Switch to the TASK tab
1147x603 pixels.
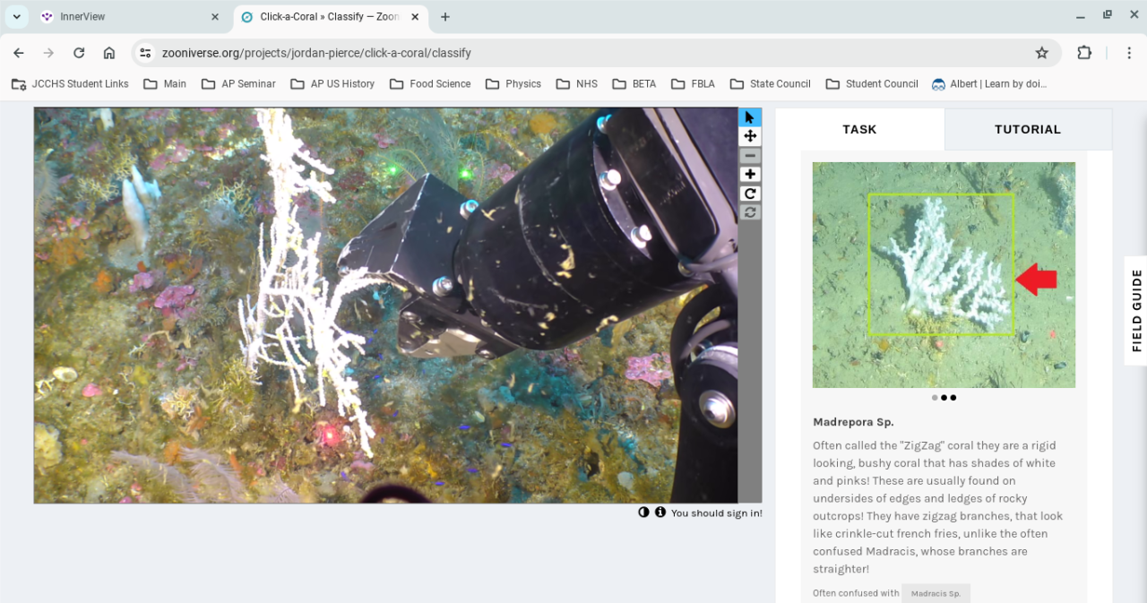pyautogui.click(x=859, y=129)
